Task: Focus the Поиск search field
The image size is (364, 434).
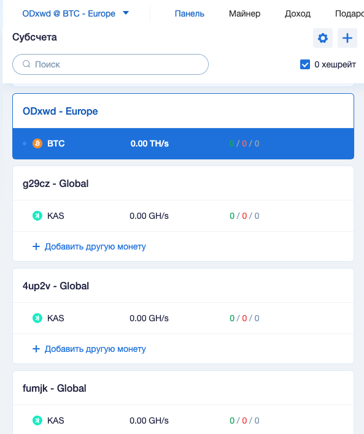Action: coord(110,64)
